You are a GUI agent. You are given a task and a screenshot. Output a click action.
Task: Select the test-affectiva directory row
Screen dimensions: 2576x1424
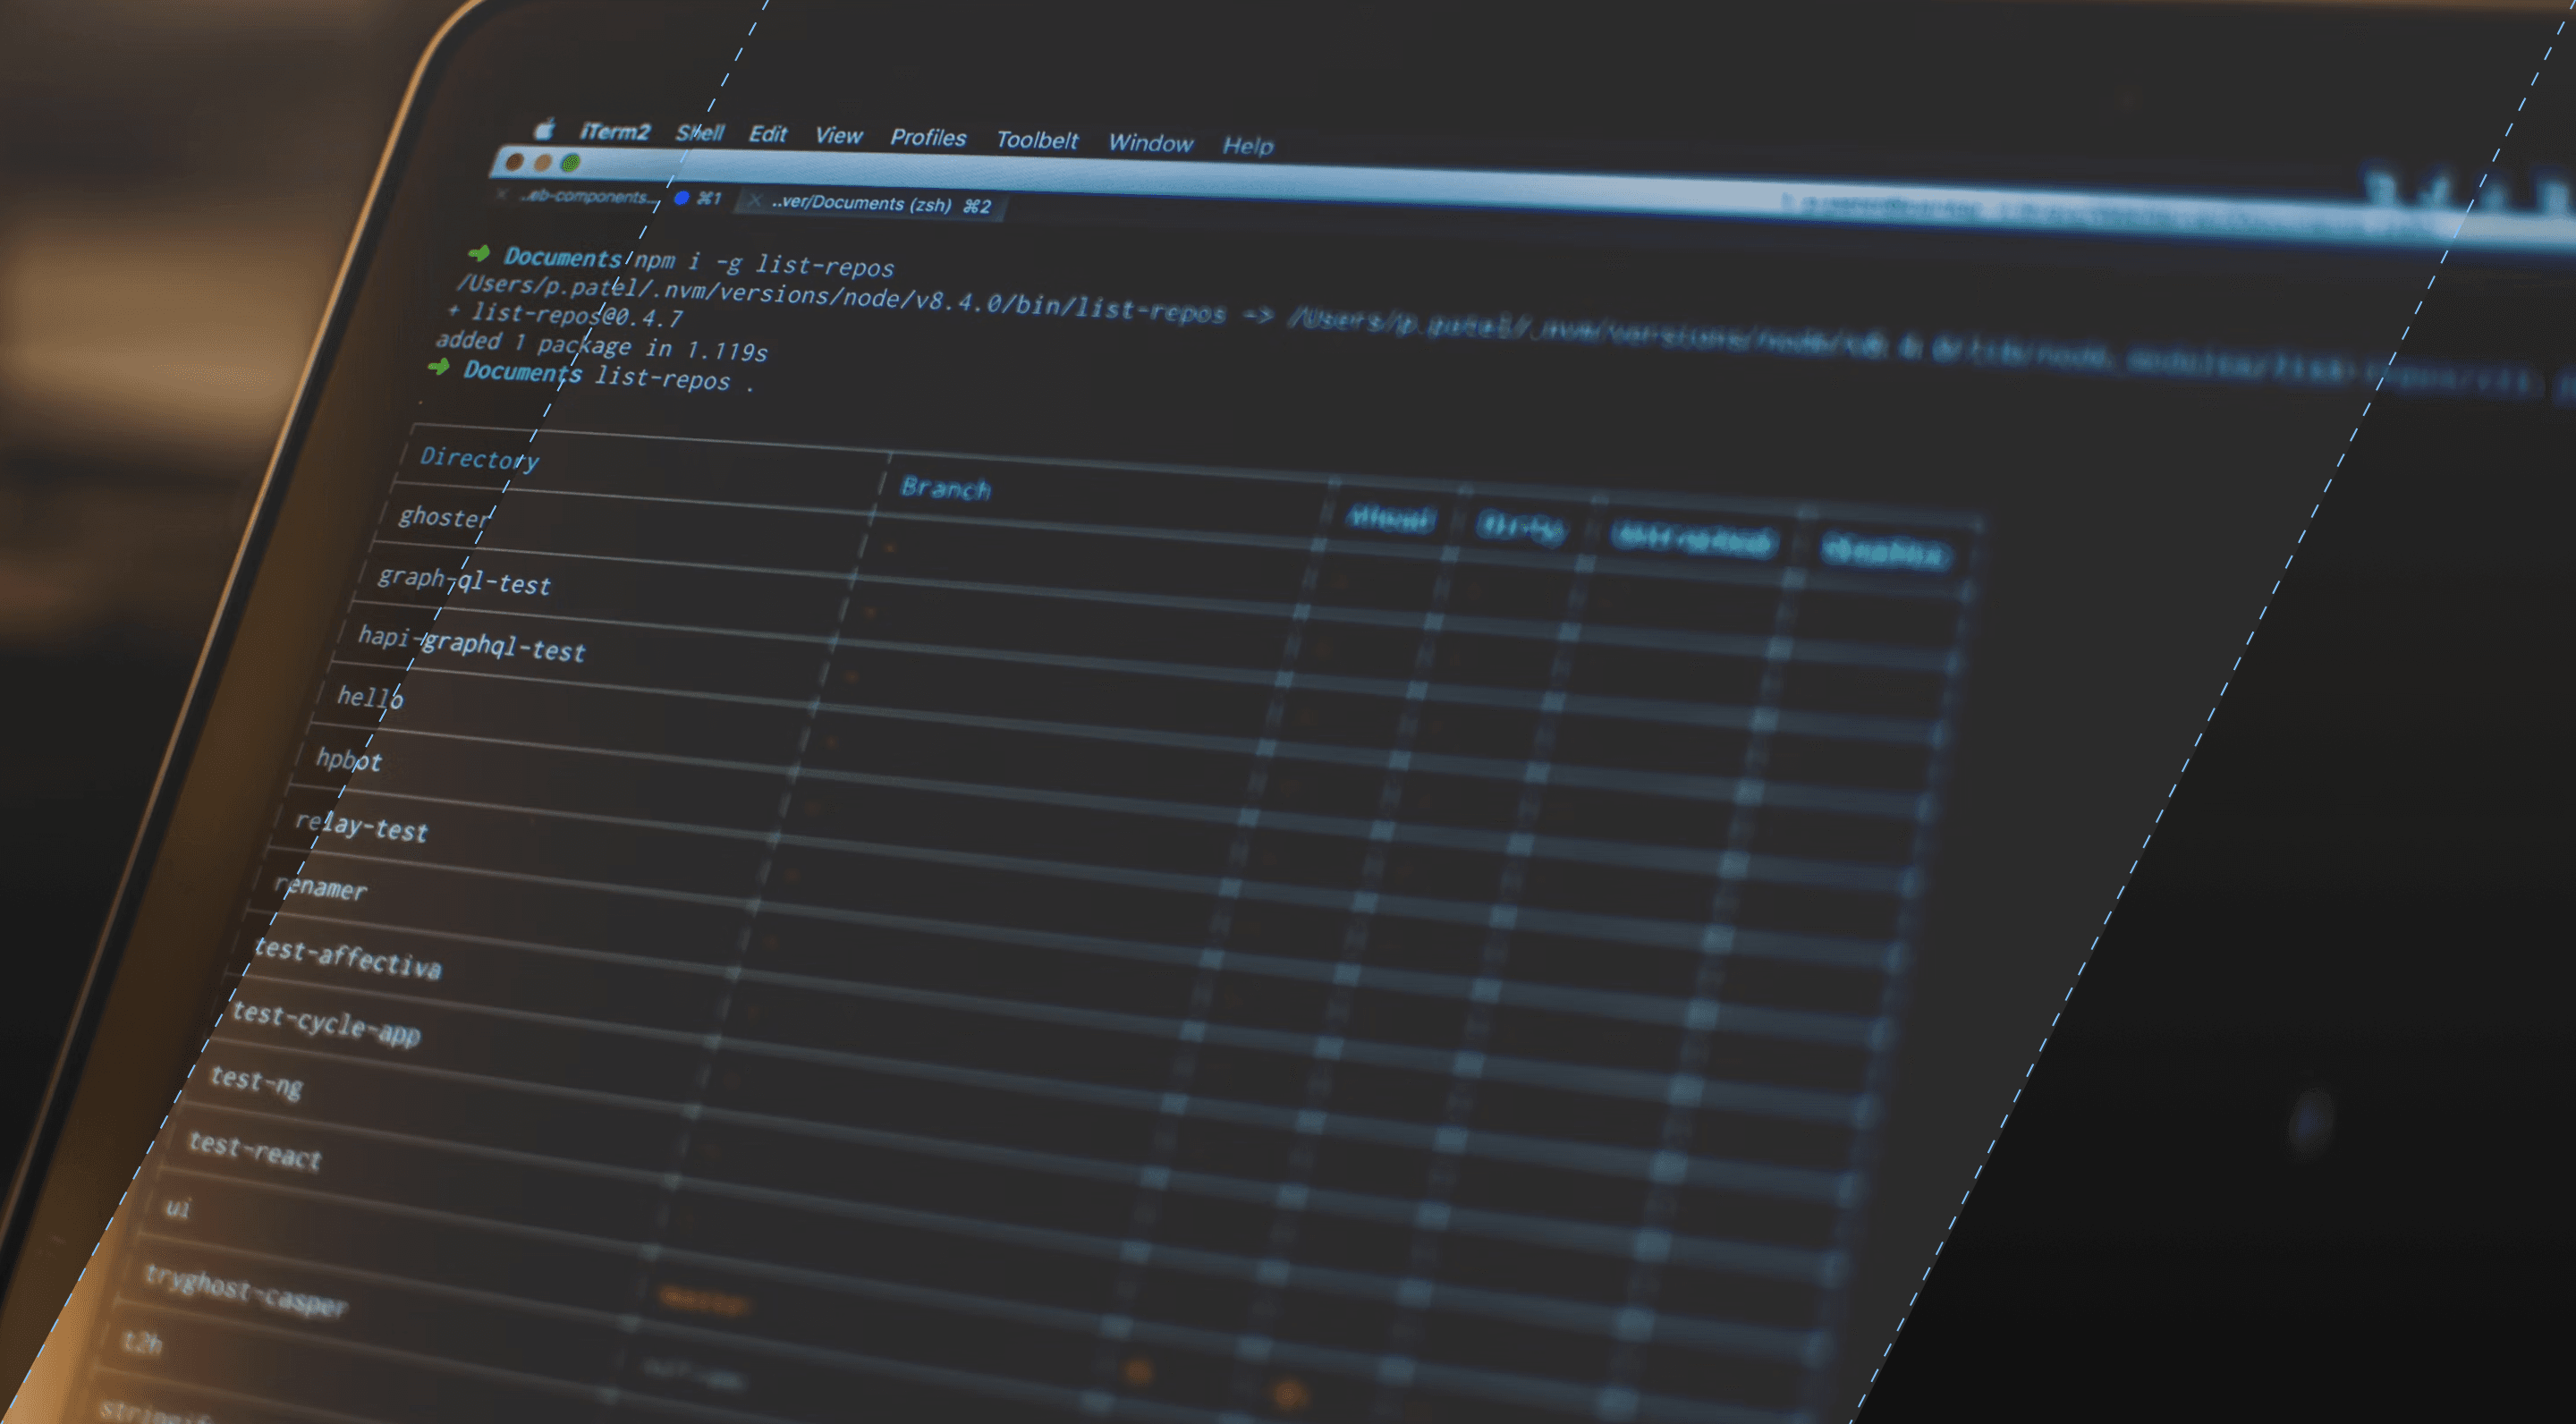pyautogui.click(x=347, y=958)
